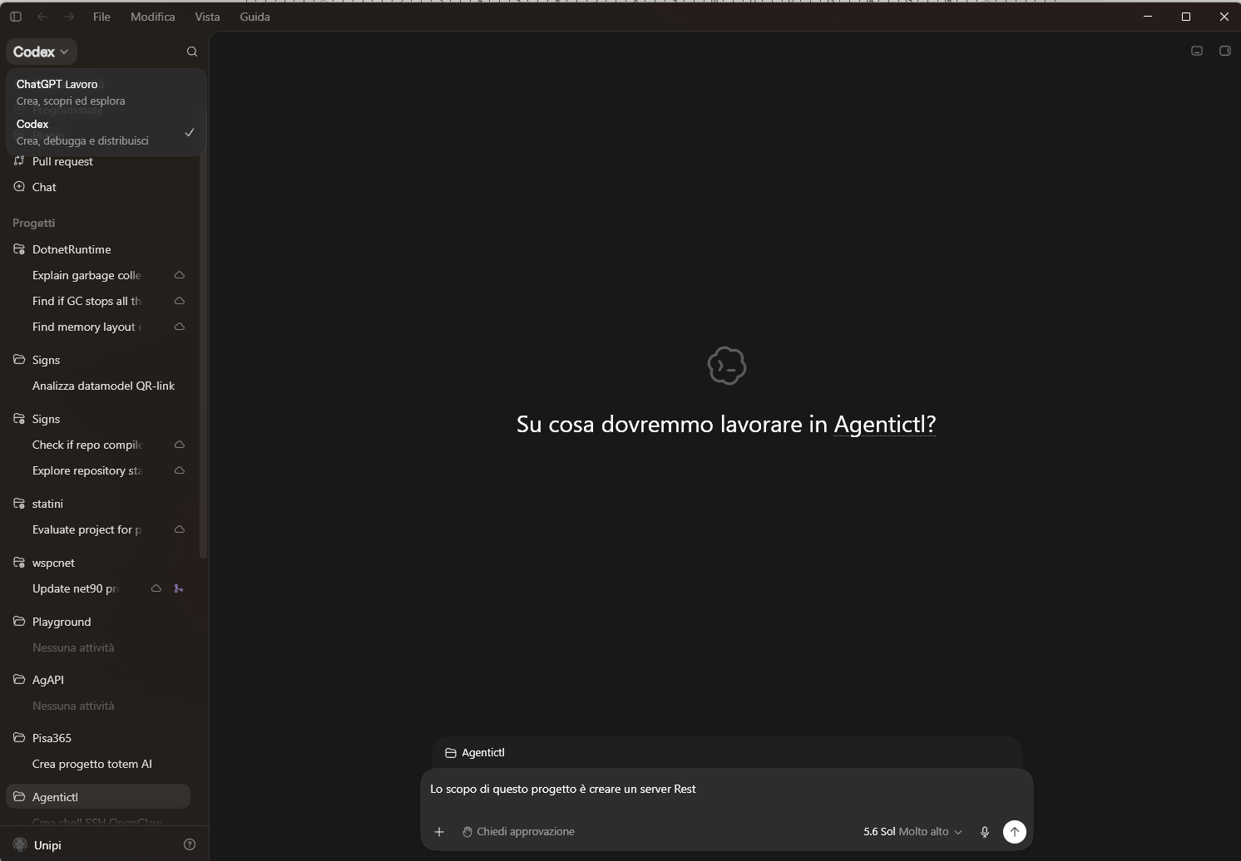Switch to ChatGPT Lavoro in the menu
The image size is (1241, 861).
[x=106, y=92]
